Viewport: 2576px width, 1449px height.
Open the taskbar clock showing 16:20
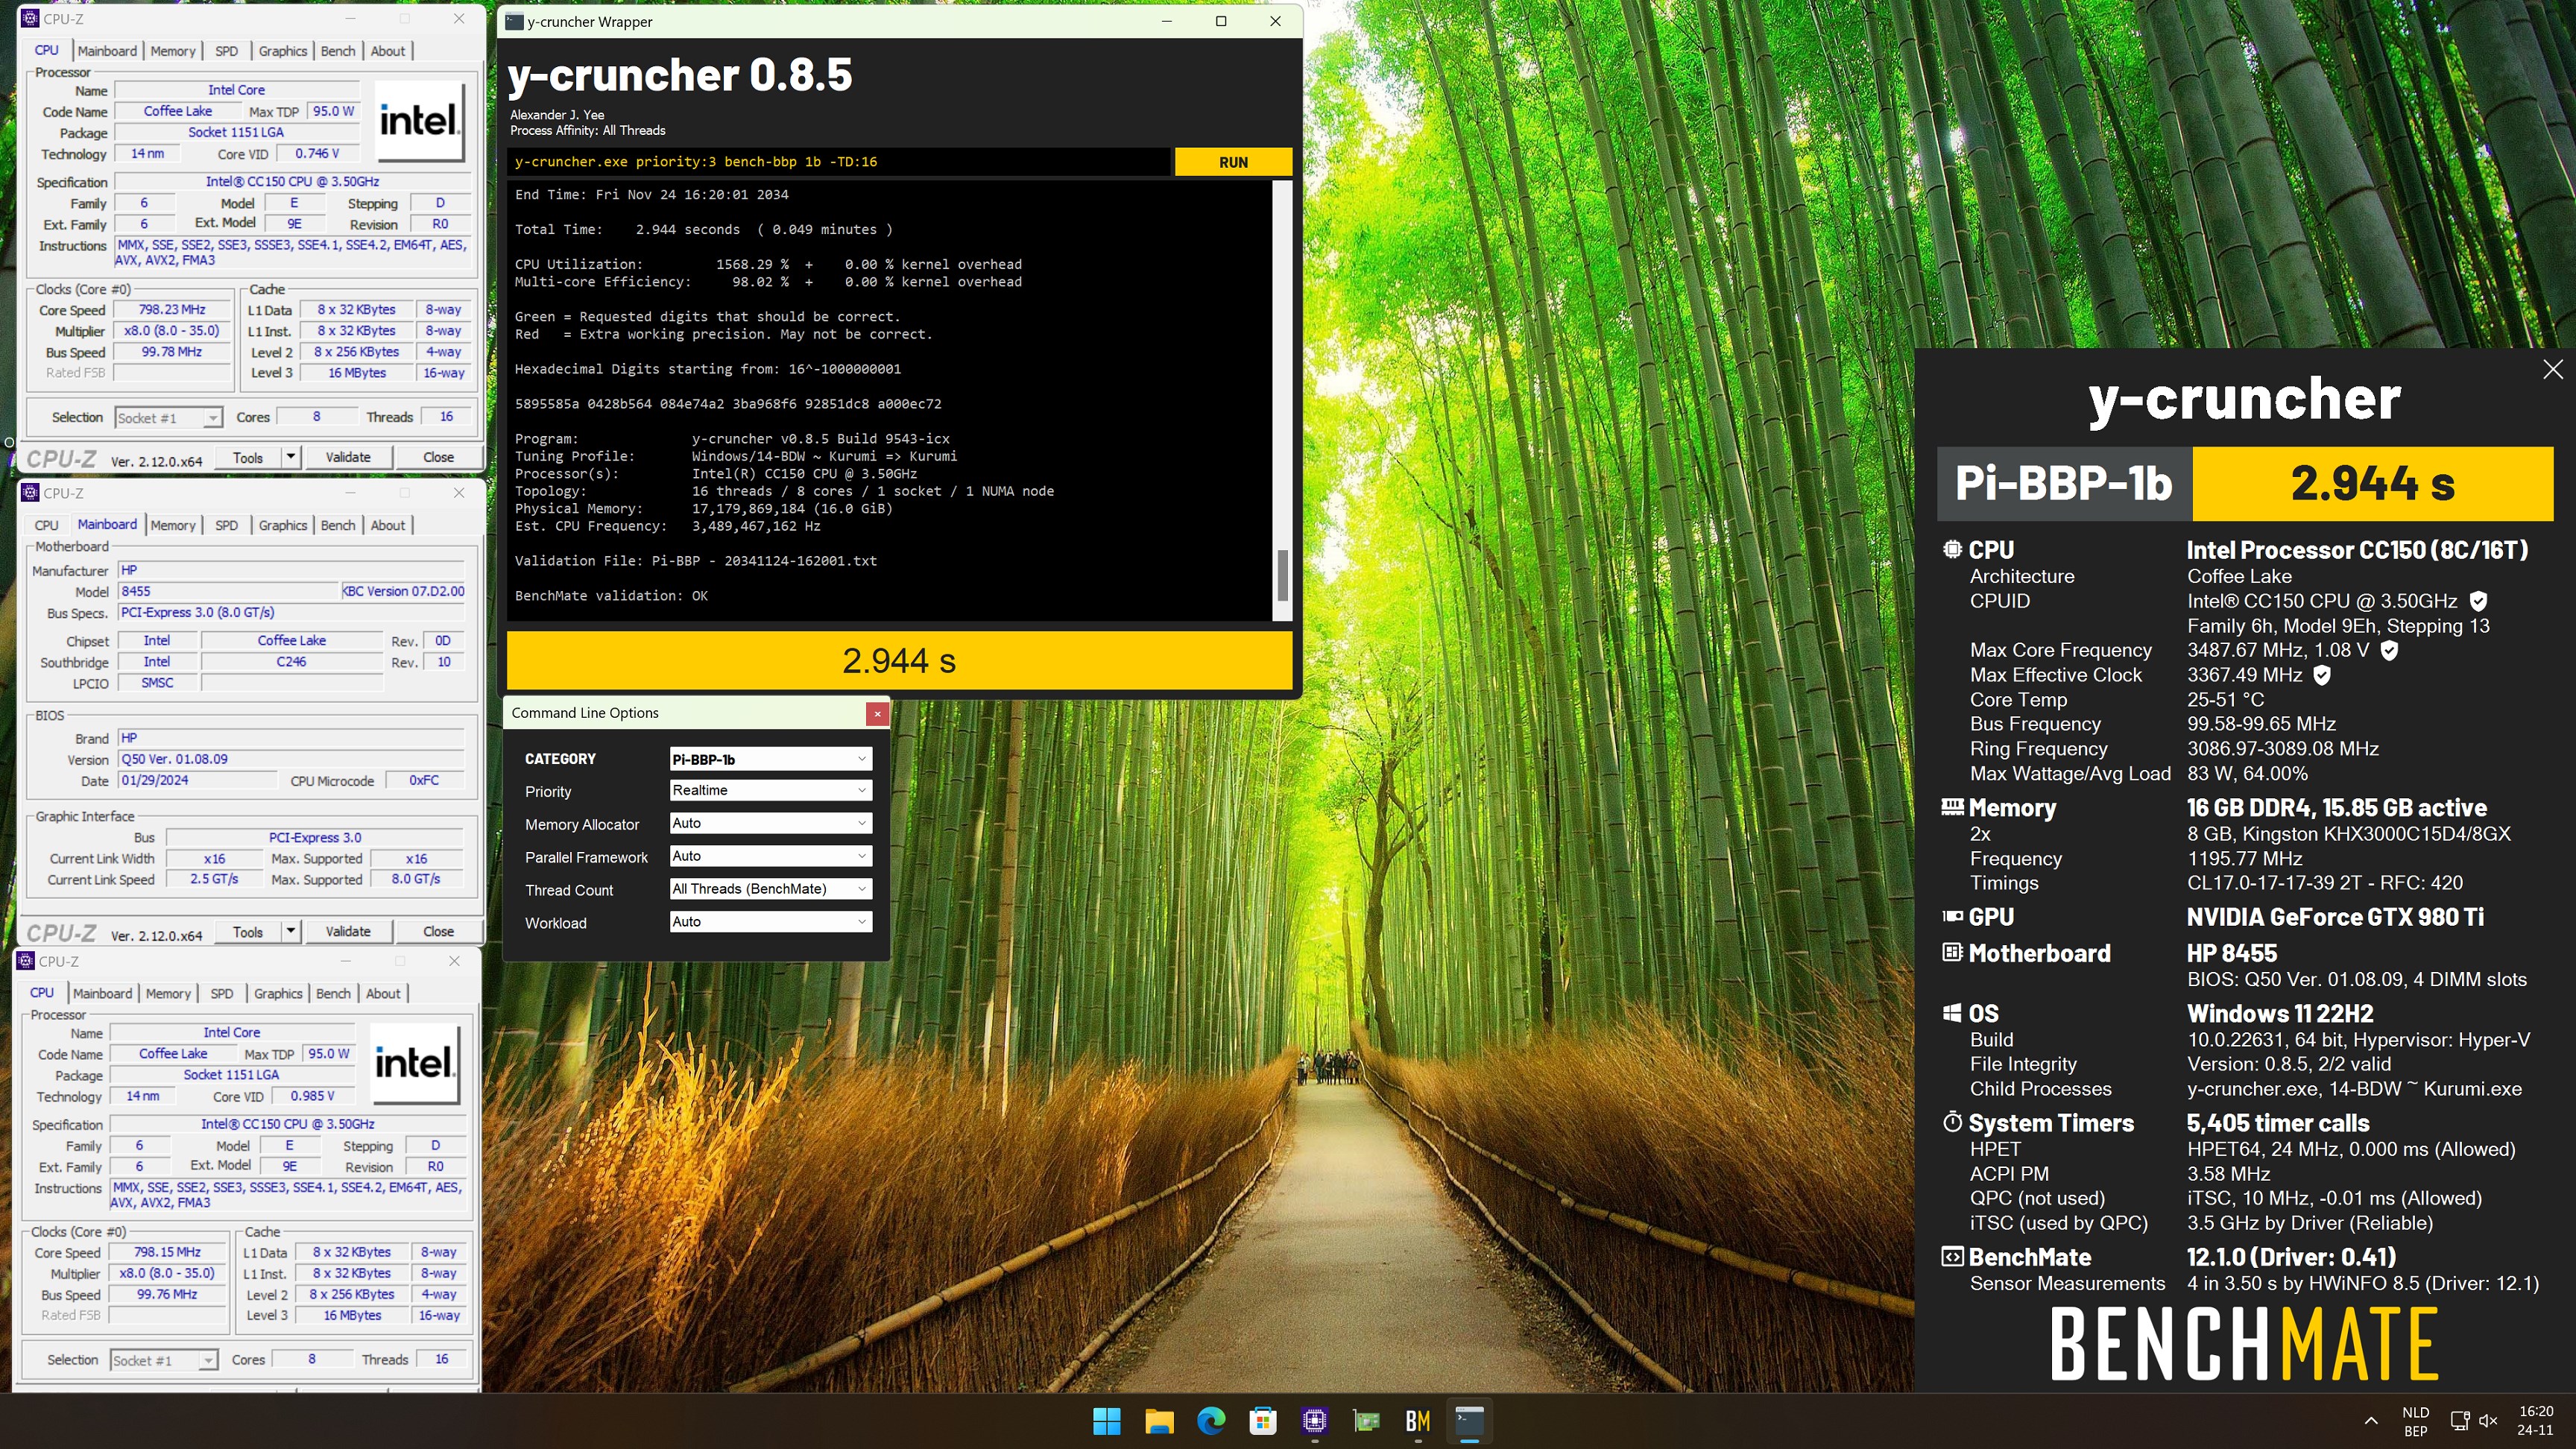pos(2536,1420)
